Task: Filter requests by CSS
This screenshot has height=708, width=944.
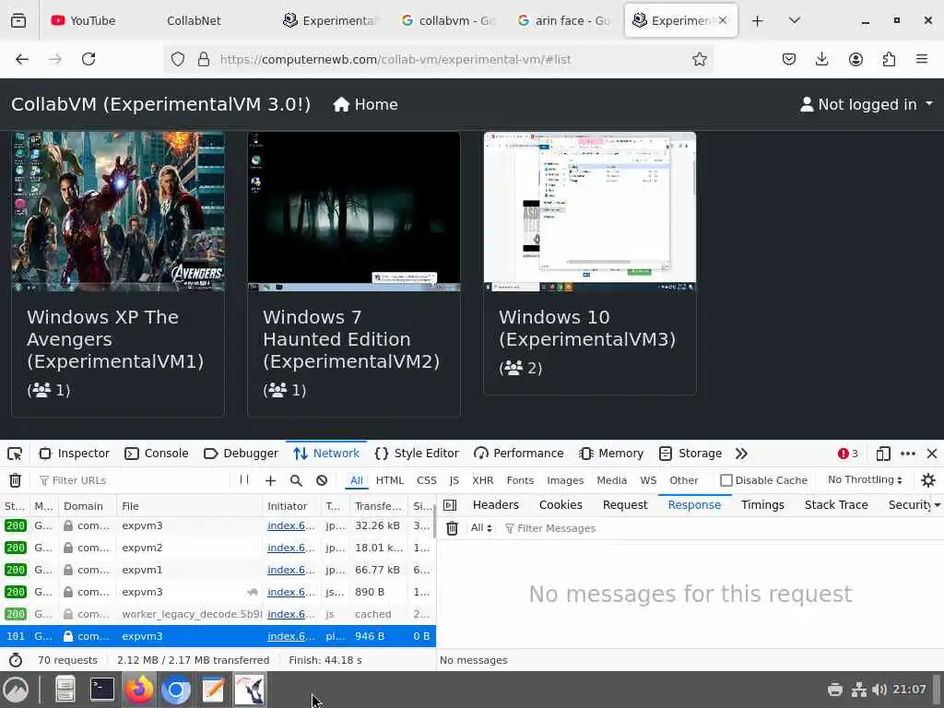Action: (x=426, y=479)
